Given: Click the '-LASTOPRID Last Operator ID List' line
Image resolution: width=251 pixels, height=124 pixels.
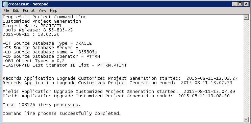Looking at the screenshot, I should coord(65,65).
